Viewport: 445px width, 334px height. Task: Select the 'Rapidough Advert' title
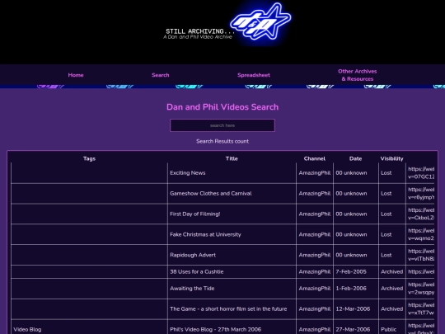click(x=193, y=255)
